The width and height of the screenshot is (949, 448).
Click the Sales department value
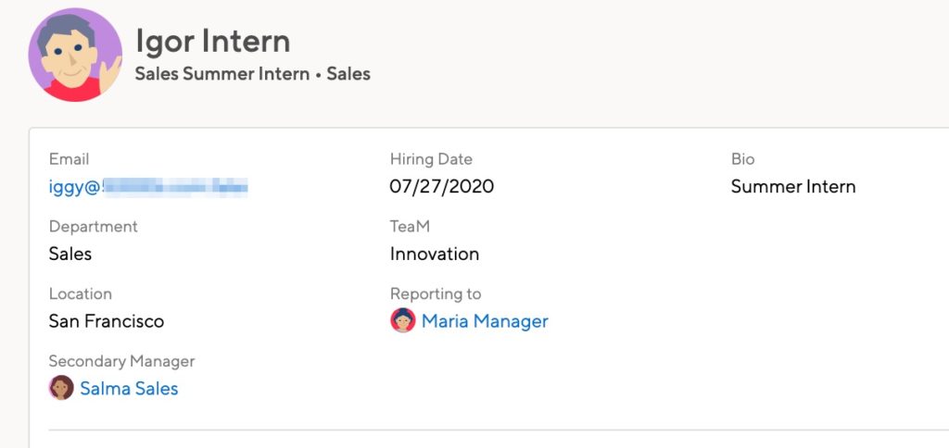click(x=70, y=254)
